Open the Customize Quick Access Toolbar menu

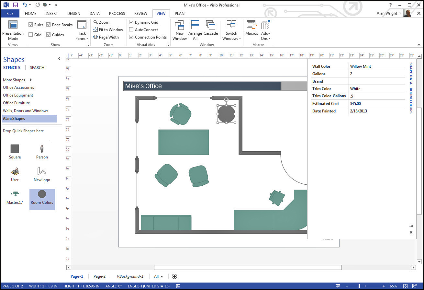click(56, 5)
